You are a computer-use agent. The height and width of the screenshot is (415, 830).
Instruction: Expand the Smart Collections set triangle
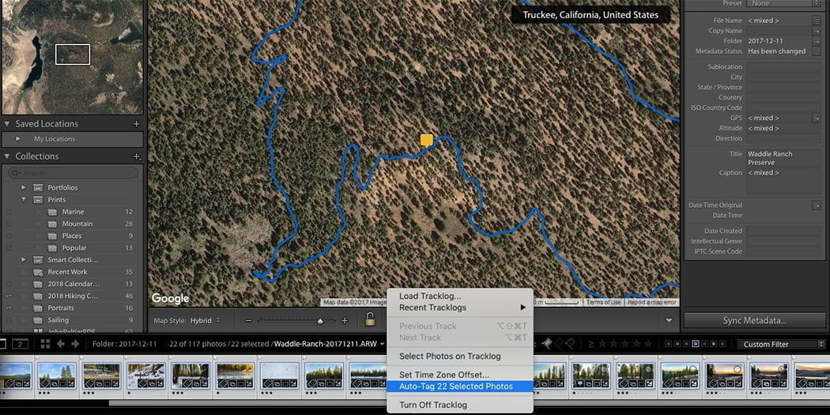tap(23, 260)
